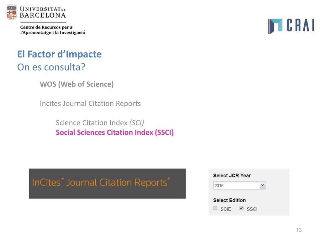Click the InCites Journal Citation Reports banner
This screenshot has width=321, height=241.
coord(107,183)
